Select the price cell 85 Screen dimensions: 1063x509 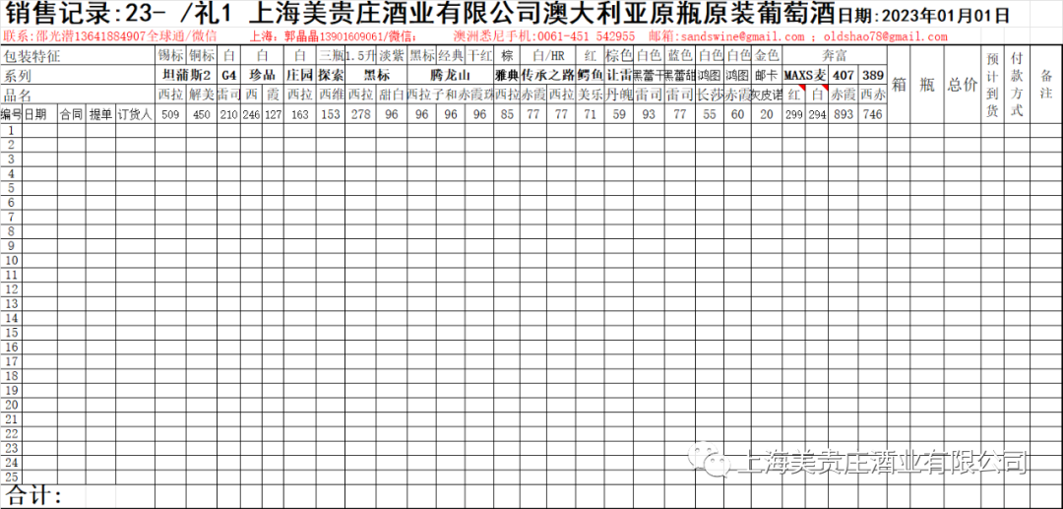coord(507,114)
